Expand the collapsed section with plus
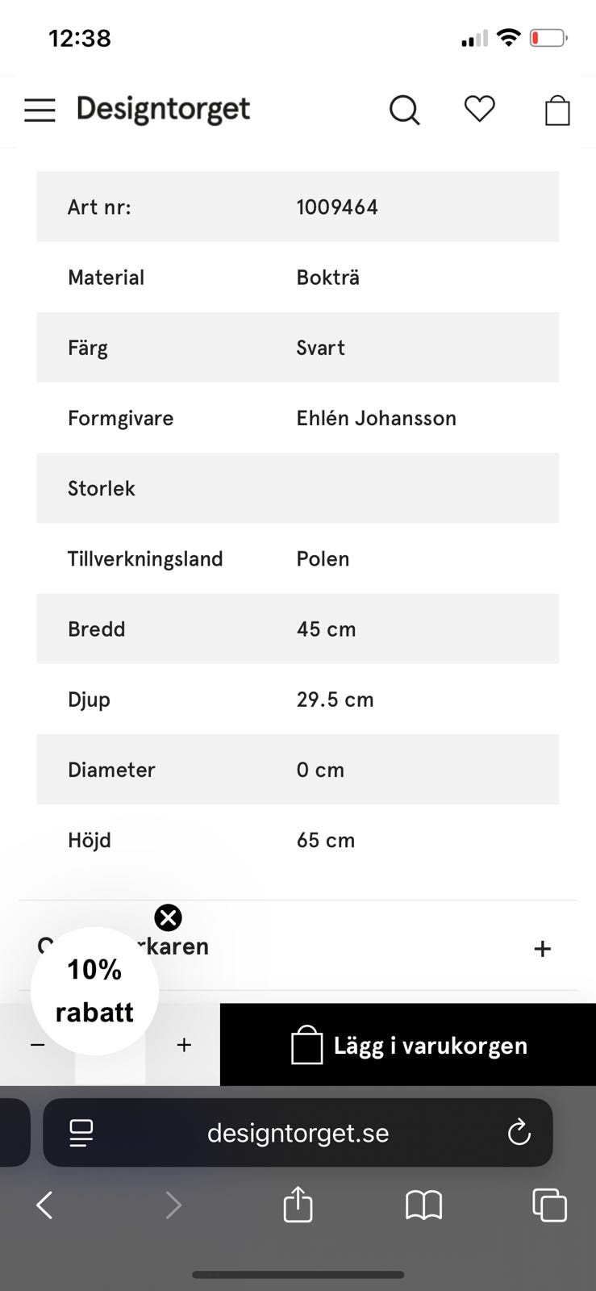 542,949
